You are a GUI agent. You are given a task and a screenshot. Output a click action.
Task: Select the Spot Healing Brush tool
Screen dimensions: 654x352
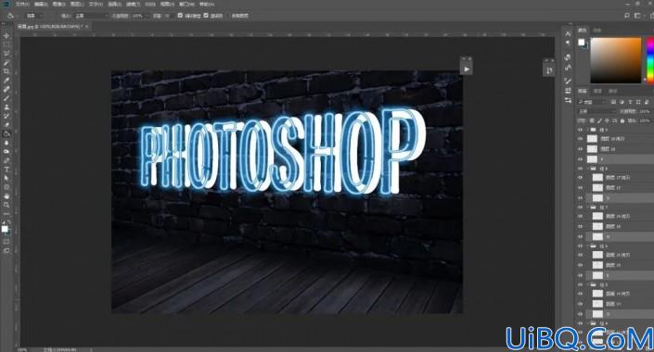[6, 89]
